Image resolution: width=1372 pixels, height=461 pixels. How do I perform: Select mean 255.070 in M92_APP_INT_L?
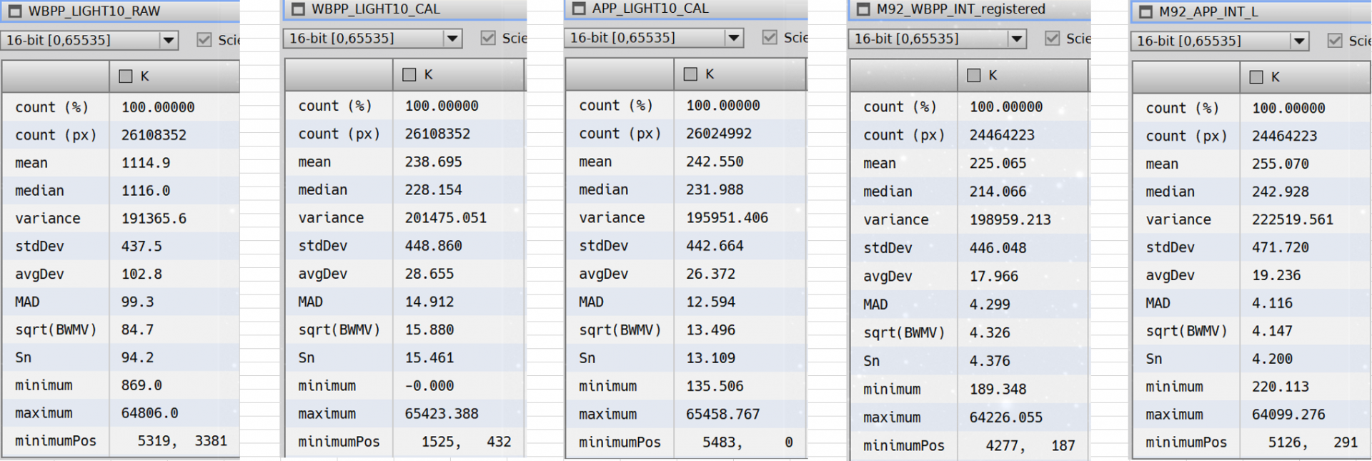(x=1280, y=164)
